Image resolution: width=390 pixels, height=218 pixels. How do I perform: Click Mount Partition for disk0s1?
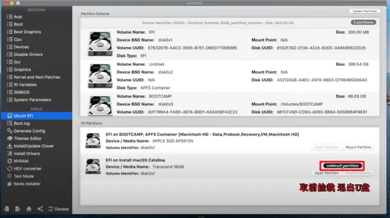[358, 147]
